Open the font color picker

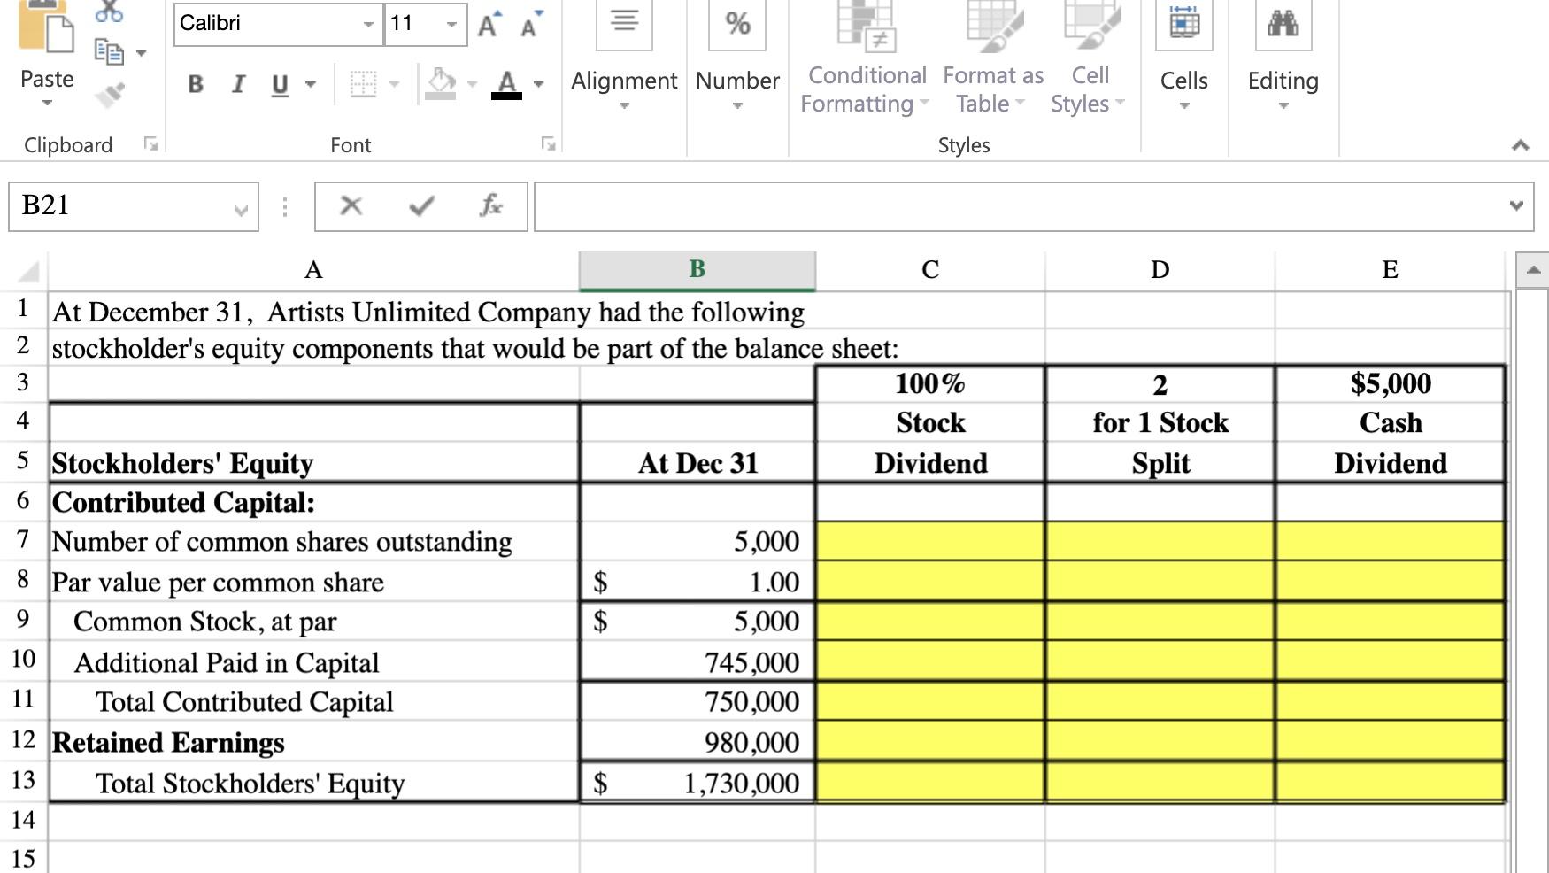coord(538,85)
